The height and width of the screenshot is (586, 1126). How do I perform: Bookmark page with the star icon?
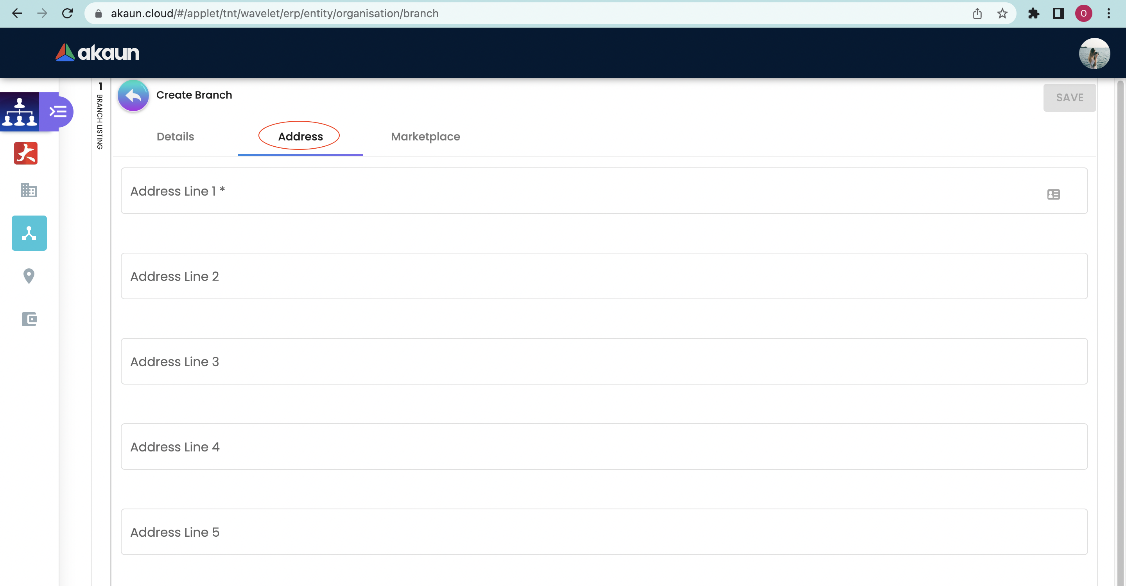(1002, 14)
